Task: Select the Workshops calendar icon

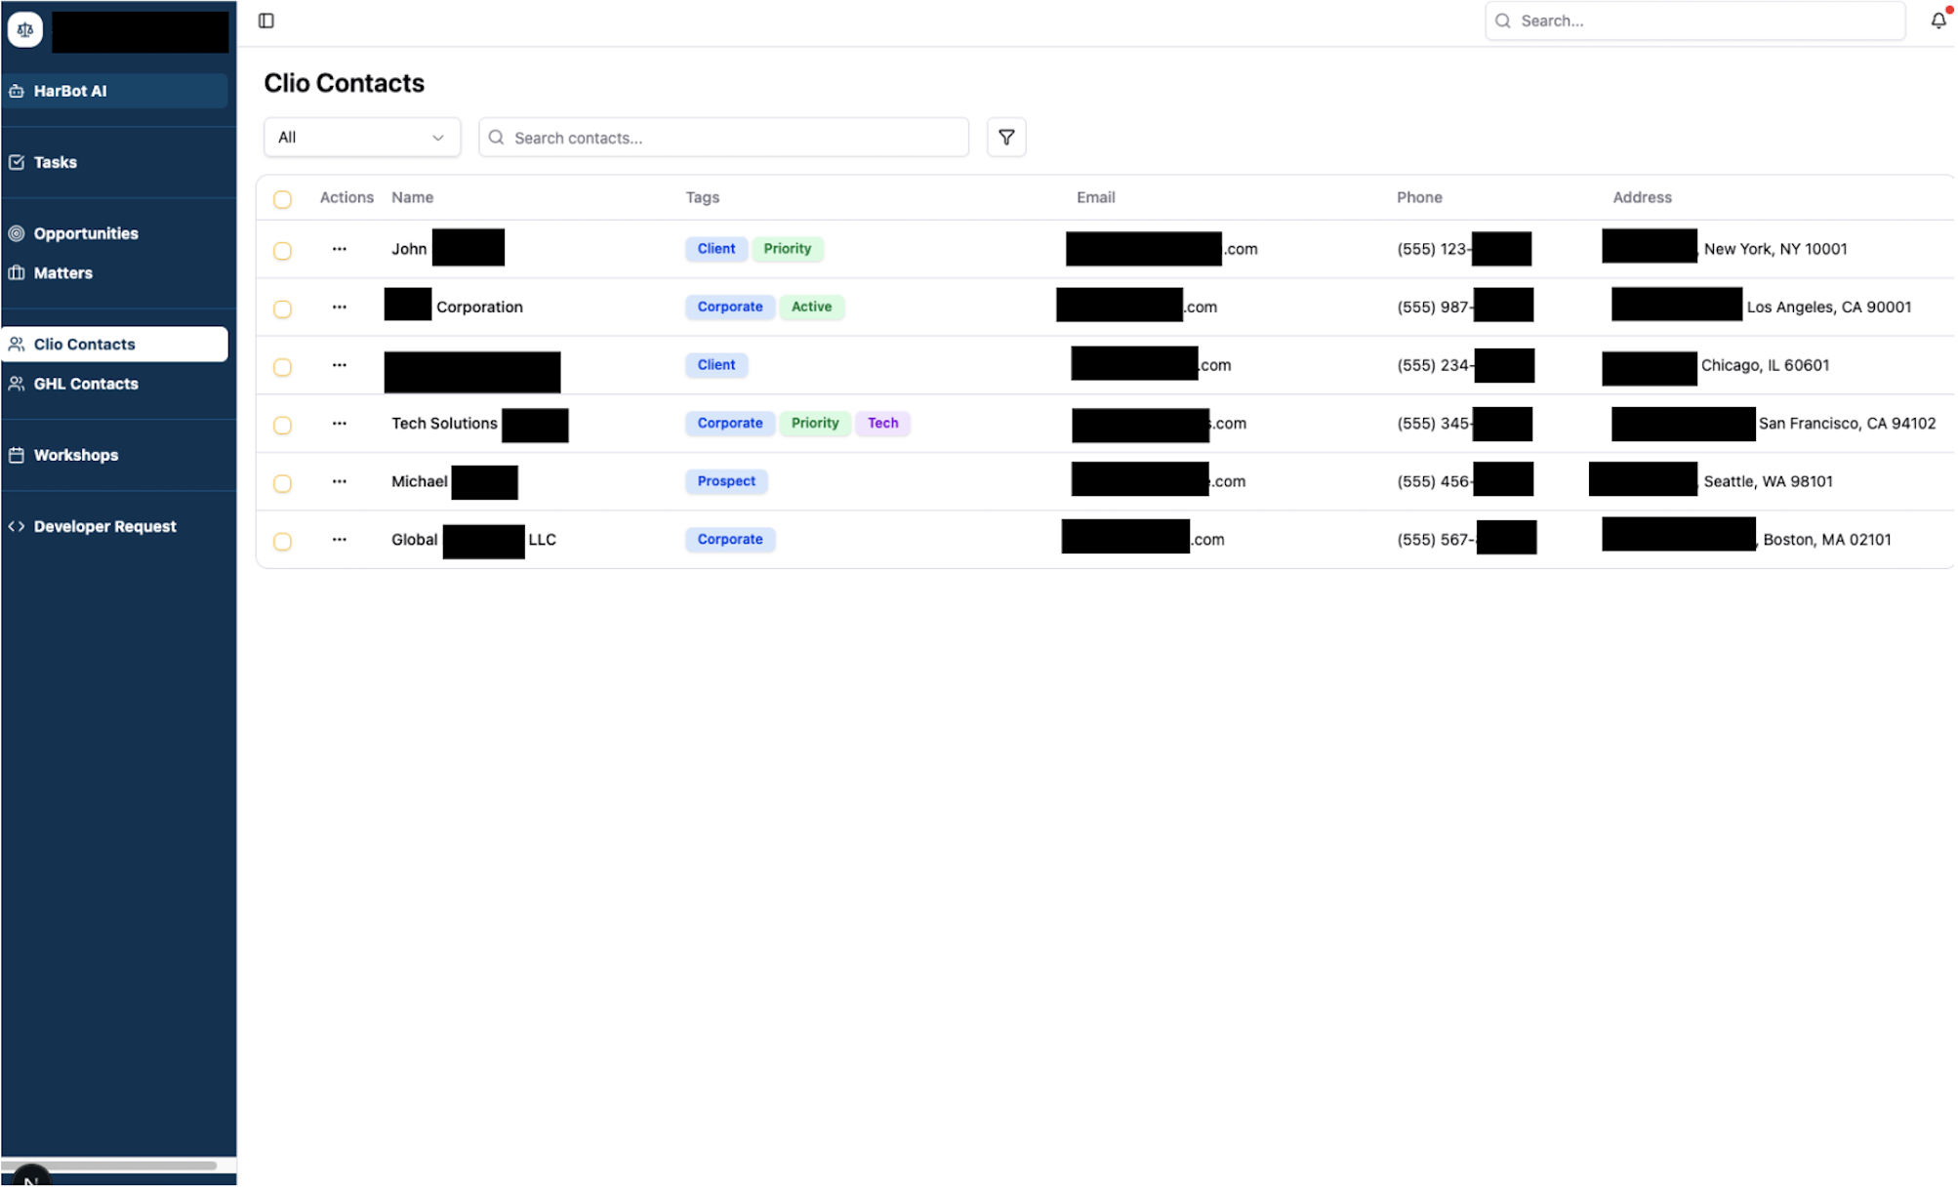Action: click(17, 455)
